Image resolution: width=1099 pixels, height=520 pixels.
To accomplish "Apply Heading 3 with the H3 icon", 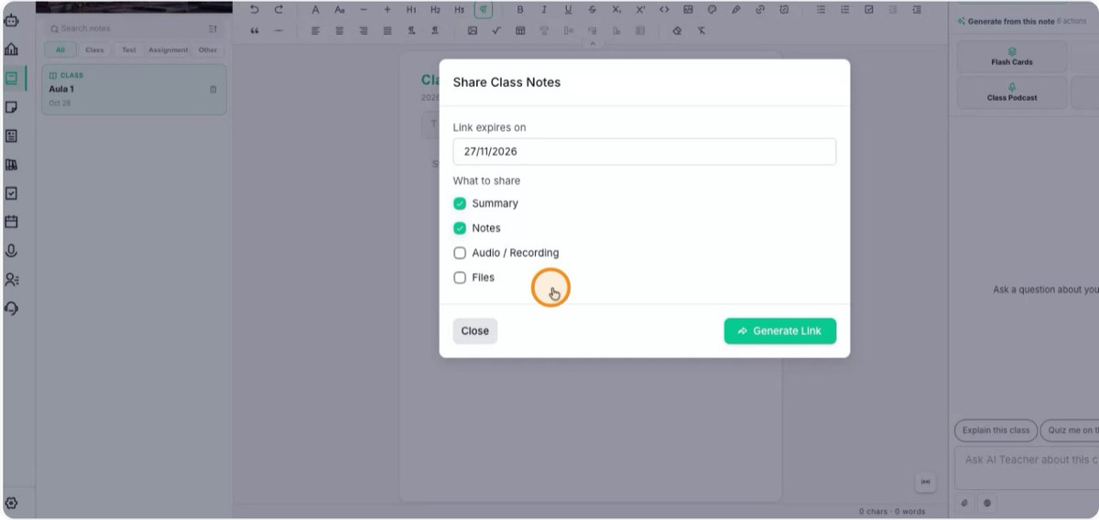I will click(x=459, y=9).
